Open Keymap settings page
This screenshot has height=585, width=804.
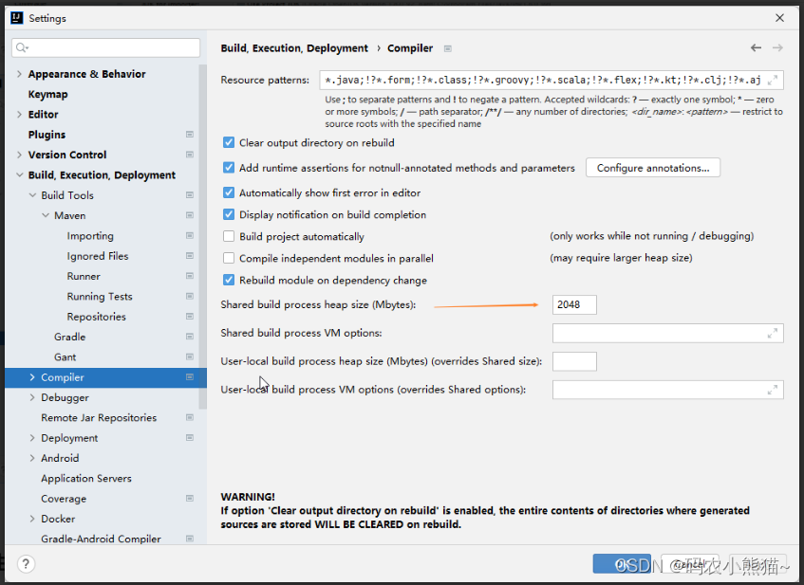click(x=47, y=94)
